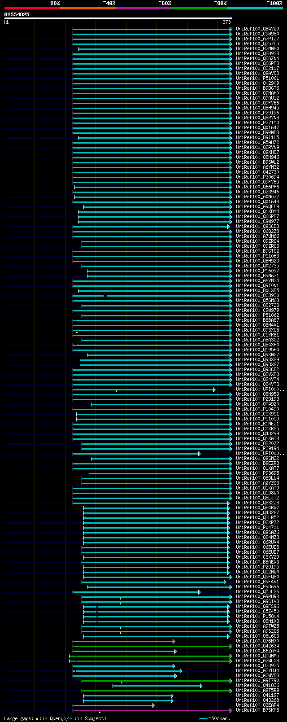This screenshot has width=287, height=722.
Task: Open hit UniRef100_P51061
Action: [x=257, y=79]
